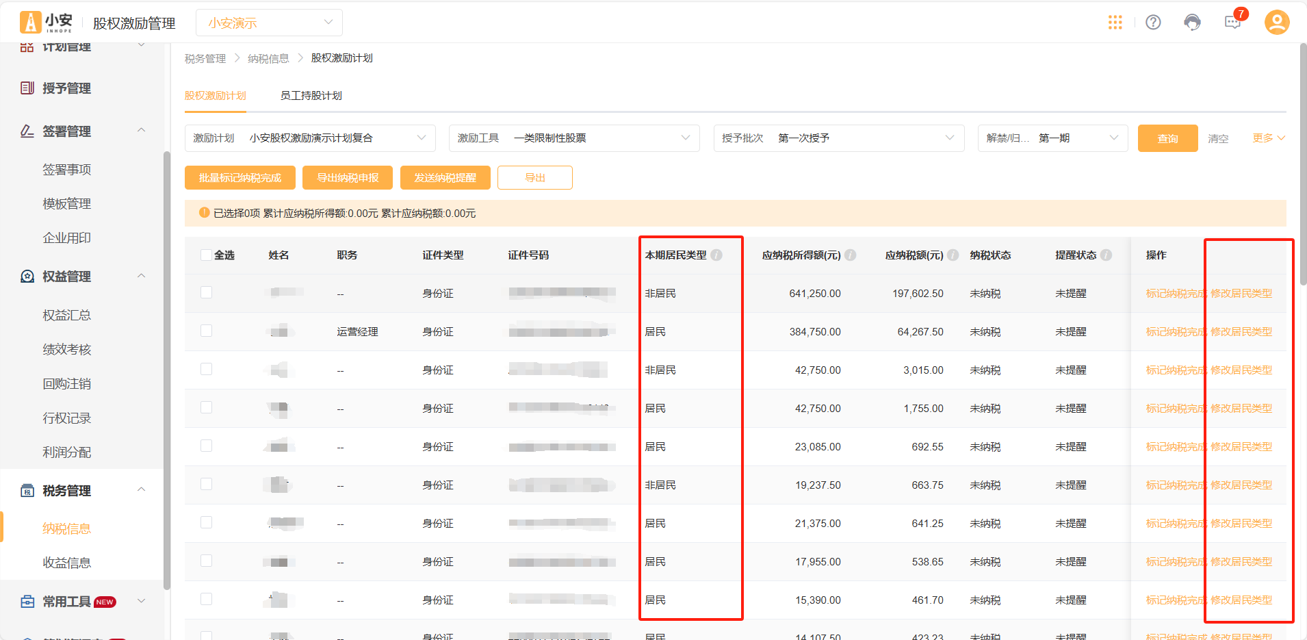The image size is (1307, 640).
Task: Click 批量标记纳税完成 button
Action: click(240, 178)
